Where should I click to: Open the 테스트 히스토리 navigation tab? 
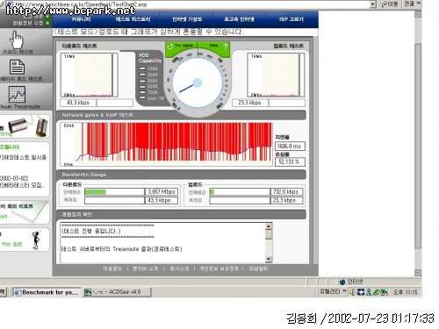point(133,19)
